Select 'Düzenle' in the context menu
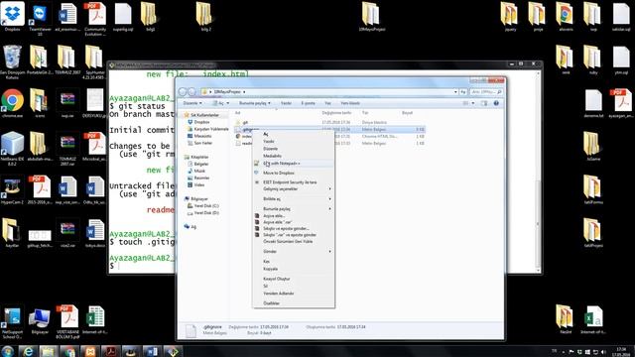The image size is (635, 357). point(270,149)
